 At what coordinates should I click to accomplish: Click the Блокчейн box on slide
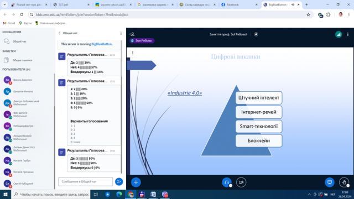pos(259,141)
